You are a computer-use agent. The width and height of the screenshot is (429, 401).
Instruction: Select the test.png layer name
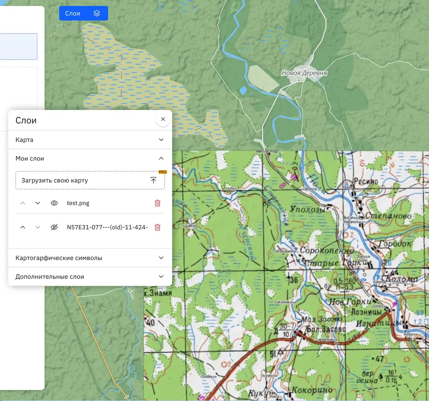tap(78, 203)
